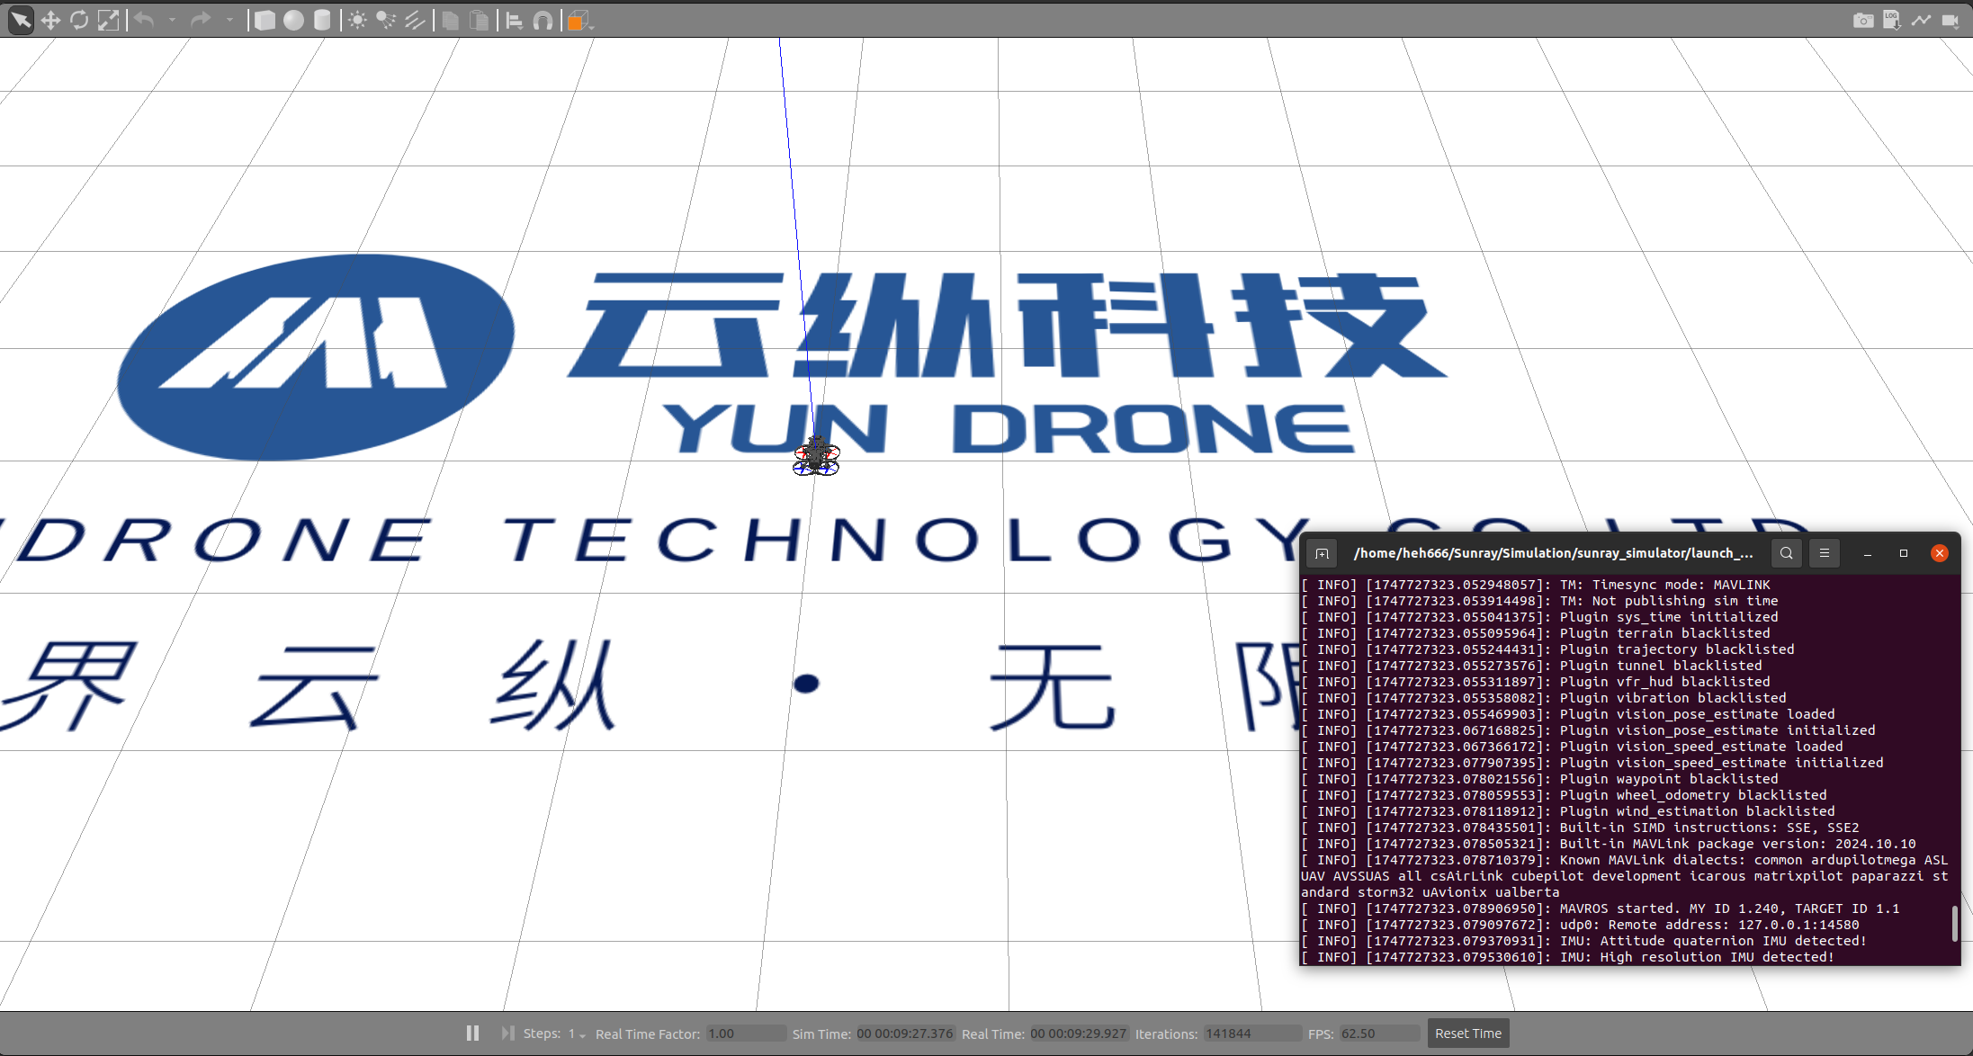Insert a cylinder shape
Screen dimensions: 1973x1056
click(x=322, y=20)
